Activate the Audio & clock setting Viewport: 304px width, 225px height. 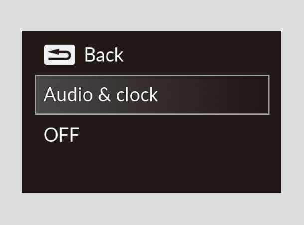(152, 94)
